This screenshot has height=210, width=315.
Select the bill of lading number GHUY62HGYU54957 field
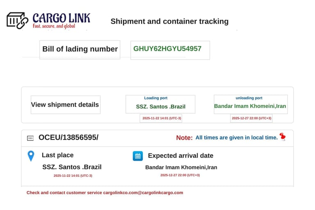point(170,49)
